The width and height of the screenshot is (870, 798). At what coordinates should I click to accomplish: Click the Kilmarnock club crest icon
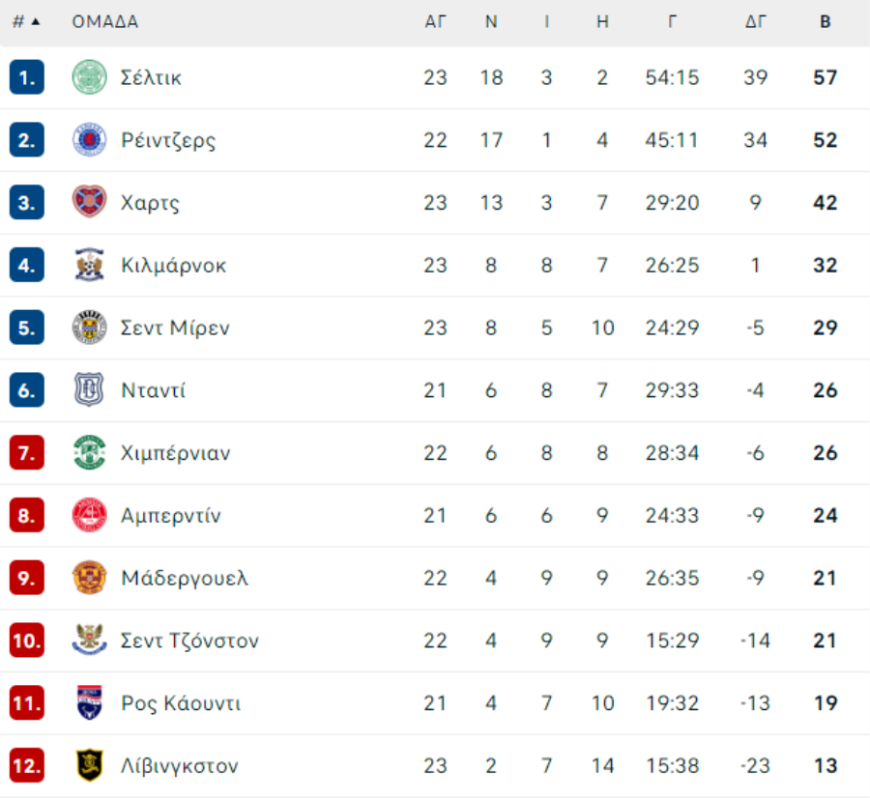click(90, 265)
